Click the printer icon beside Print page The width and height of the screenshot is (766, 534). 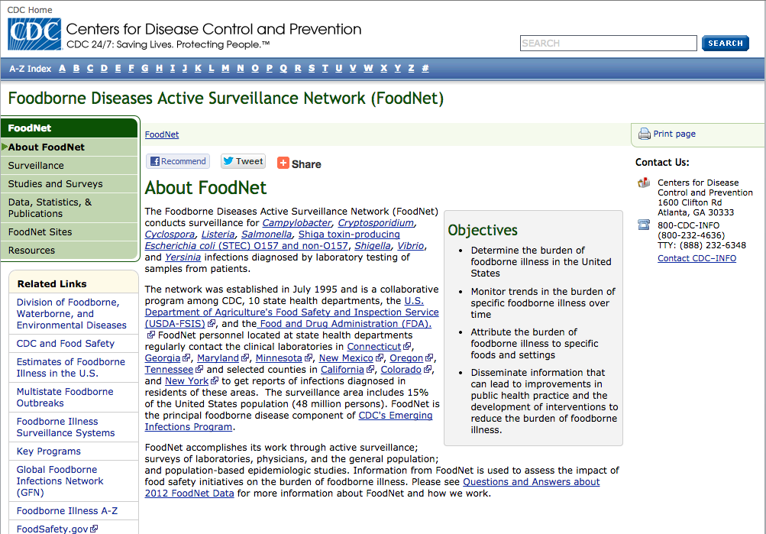(644, 134)
